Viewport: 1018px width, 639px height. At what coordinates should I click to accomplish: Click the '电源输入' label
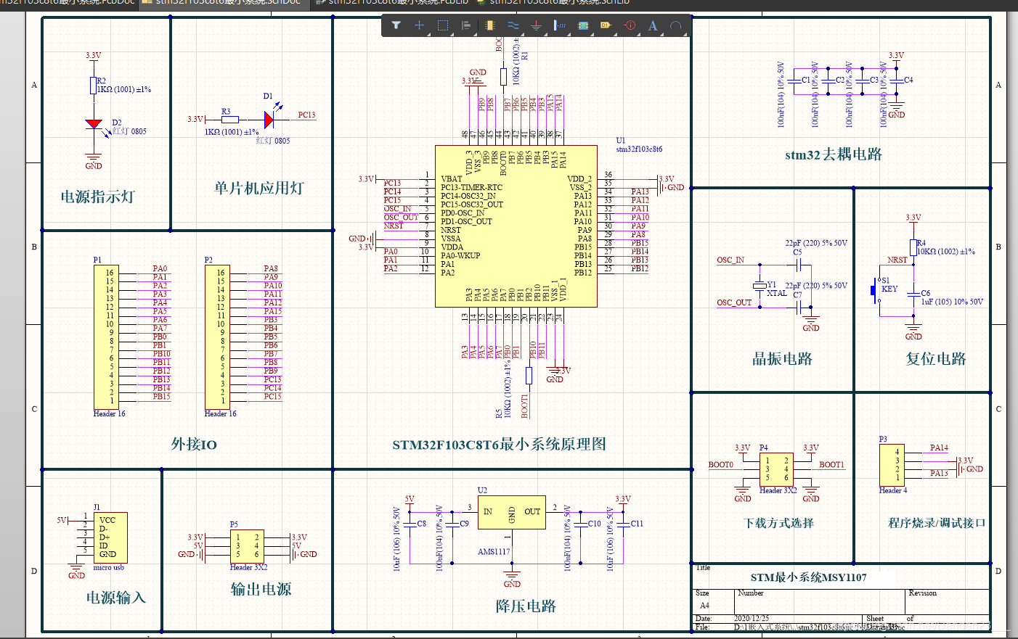pos(116,598)
